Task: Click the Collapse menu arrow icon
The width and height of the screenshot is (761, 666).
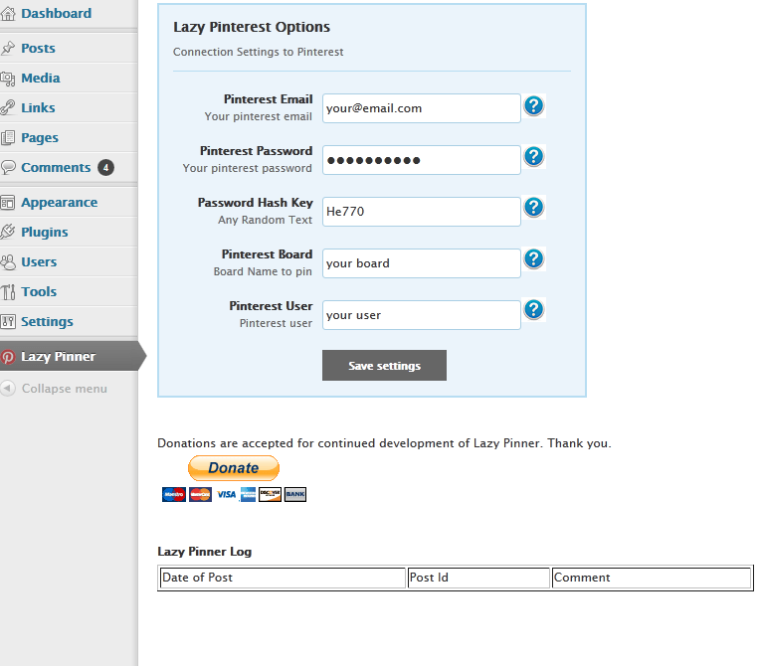Action: point(8,389)
